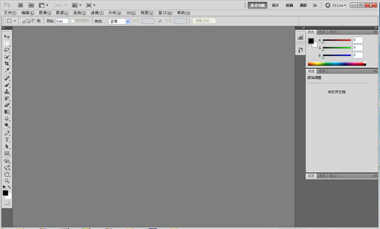Select the Quick Selection tool
This screenshot has height=229, width=380.
click(7, 57)
